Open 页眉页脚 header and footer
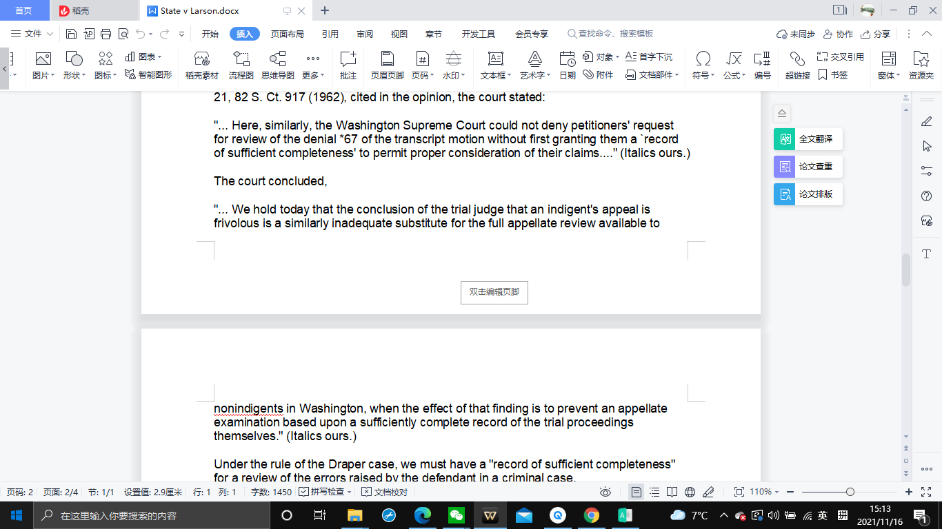Image resolution: width=942 pixels, height=529 pixels. [388, 65]
